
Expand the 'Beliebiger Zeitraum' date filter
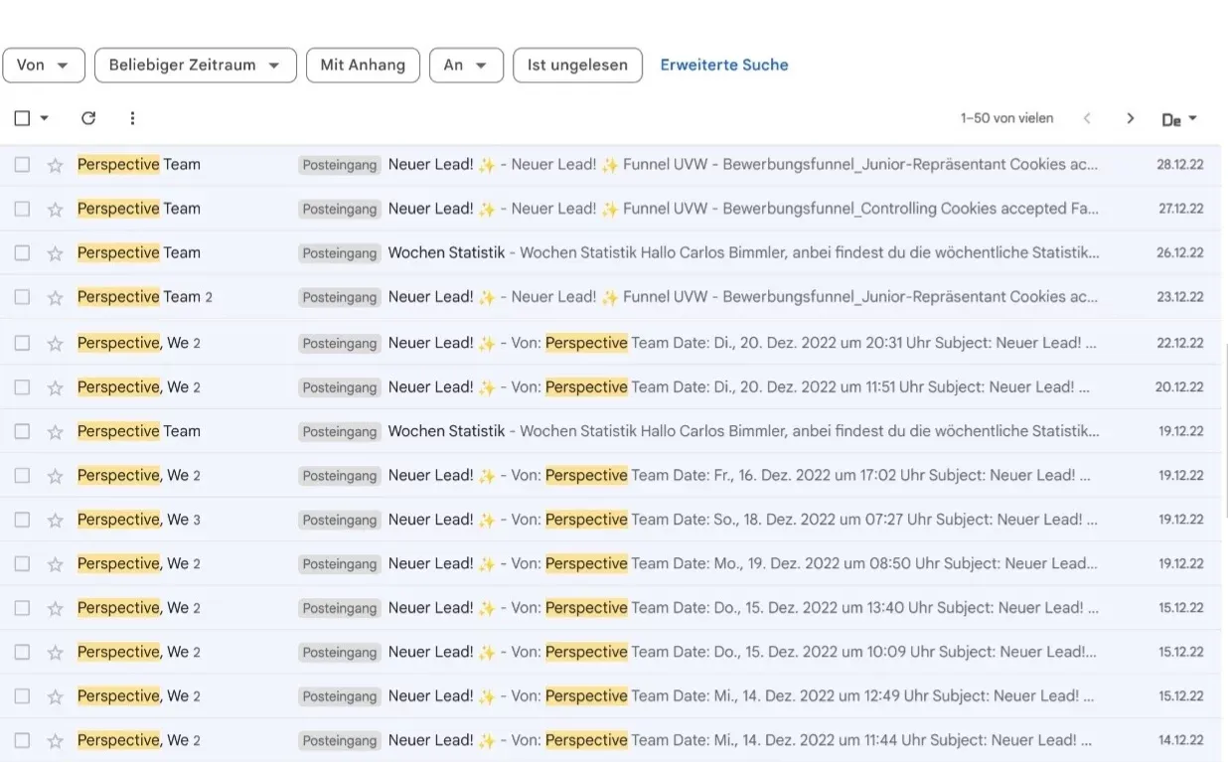coord(195,66)
